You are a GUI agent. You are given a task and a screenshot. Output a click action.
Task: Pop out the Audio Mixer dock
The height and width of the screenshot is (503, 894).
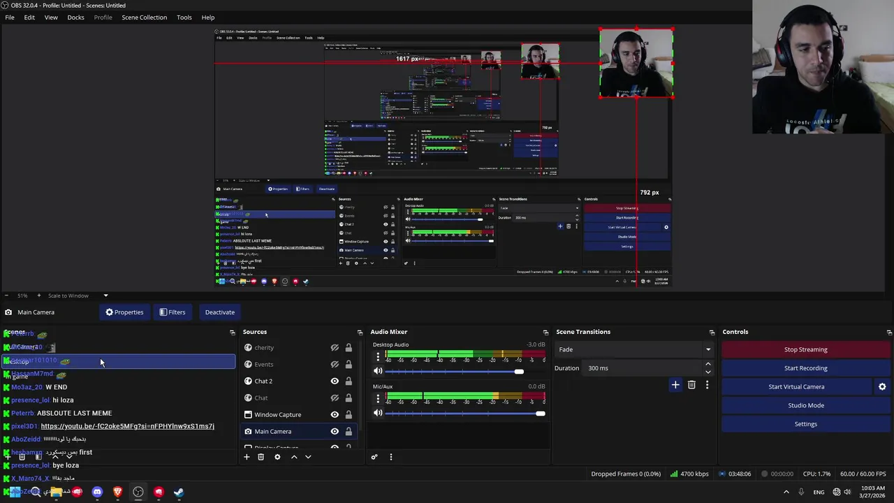pyautogui.click(x=545, y=333)
